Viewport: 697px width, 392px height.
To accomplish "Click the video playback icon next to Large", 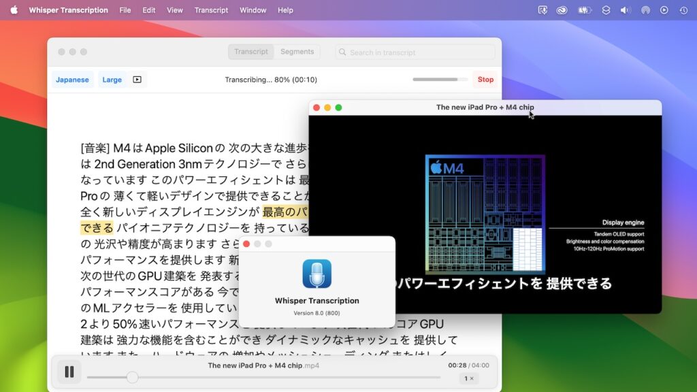I will pos(137,80).
